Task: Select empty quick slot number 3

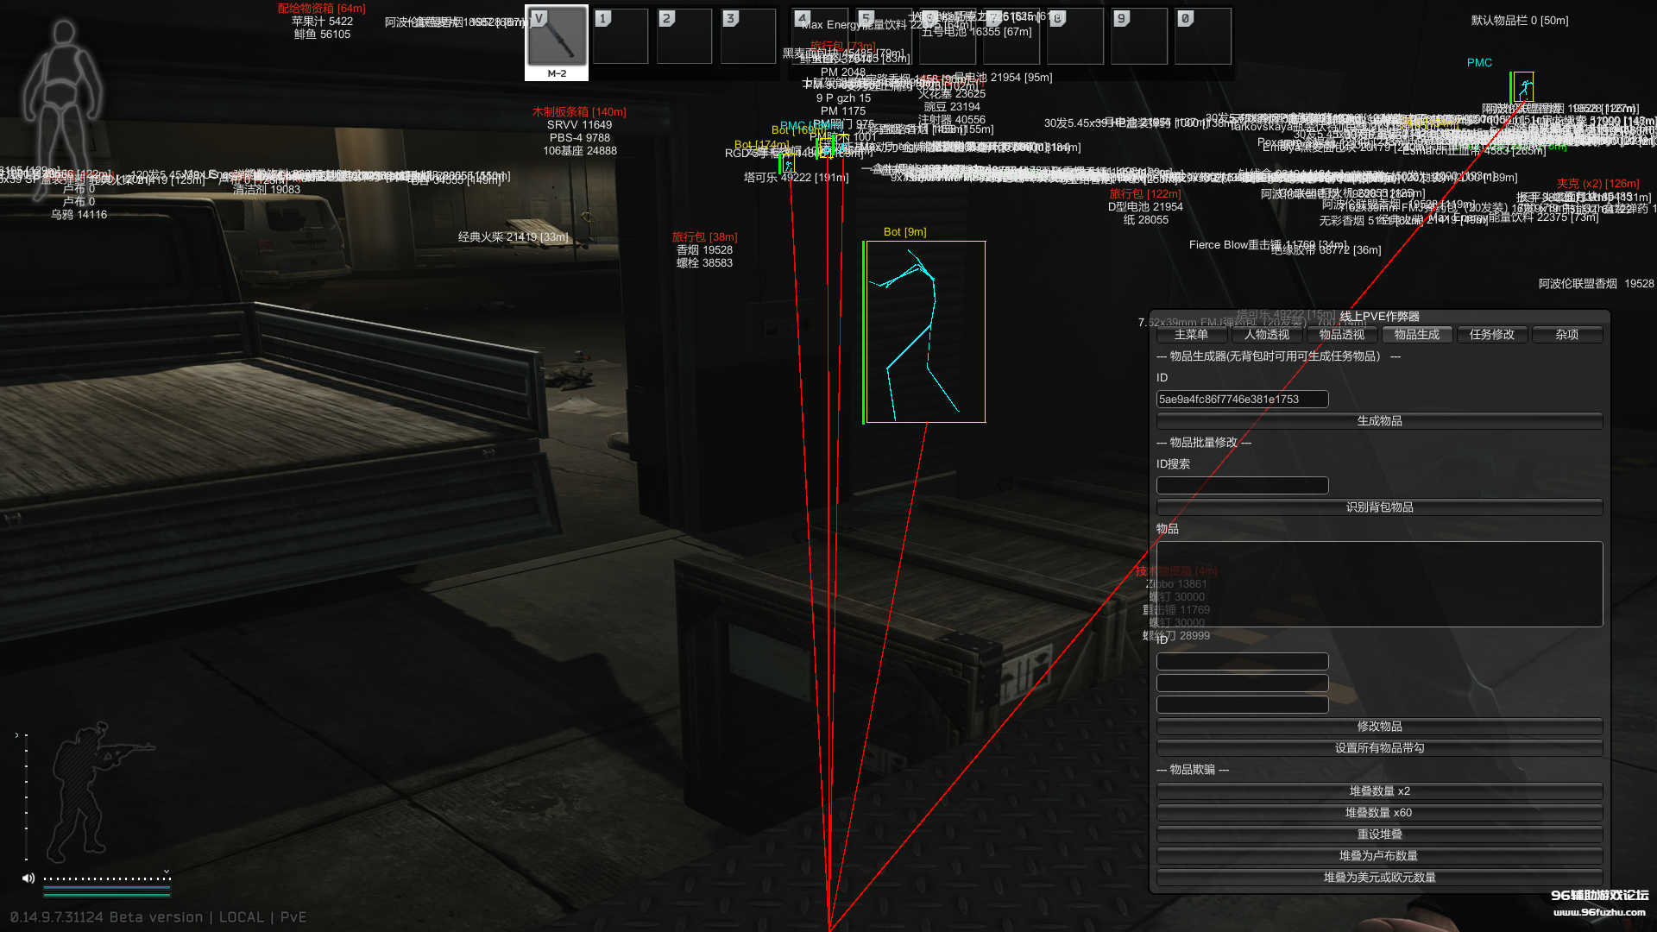Action: click(748, 36)
